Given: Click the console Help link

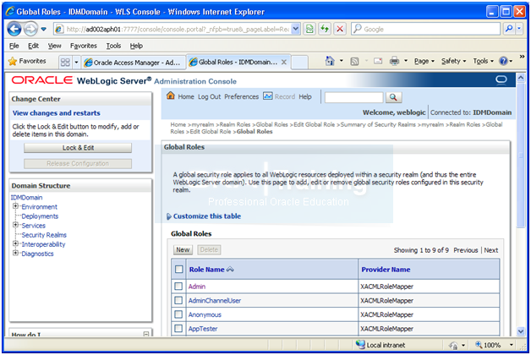Looking at the screenshot, I should (x=305, y=97).
